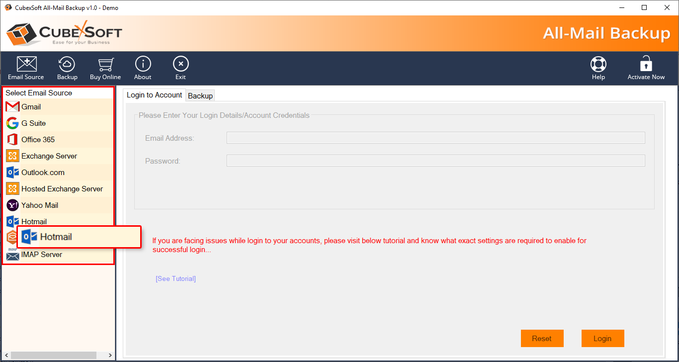This screenshot has width=679, height=362.
Task: Click the sidebar horizontal scrollbar thumb
Action: pos(53,356)
